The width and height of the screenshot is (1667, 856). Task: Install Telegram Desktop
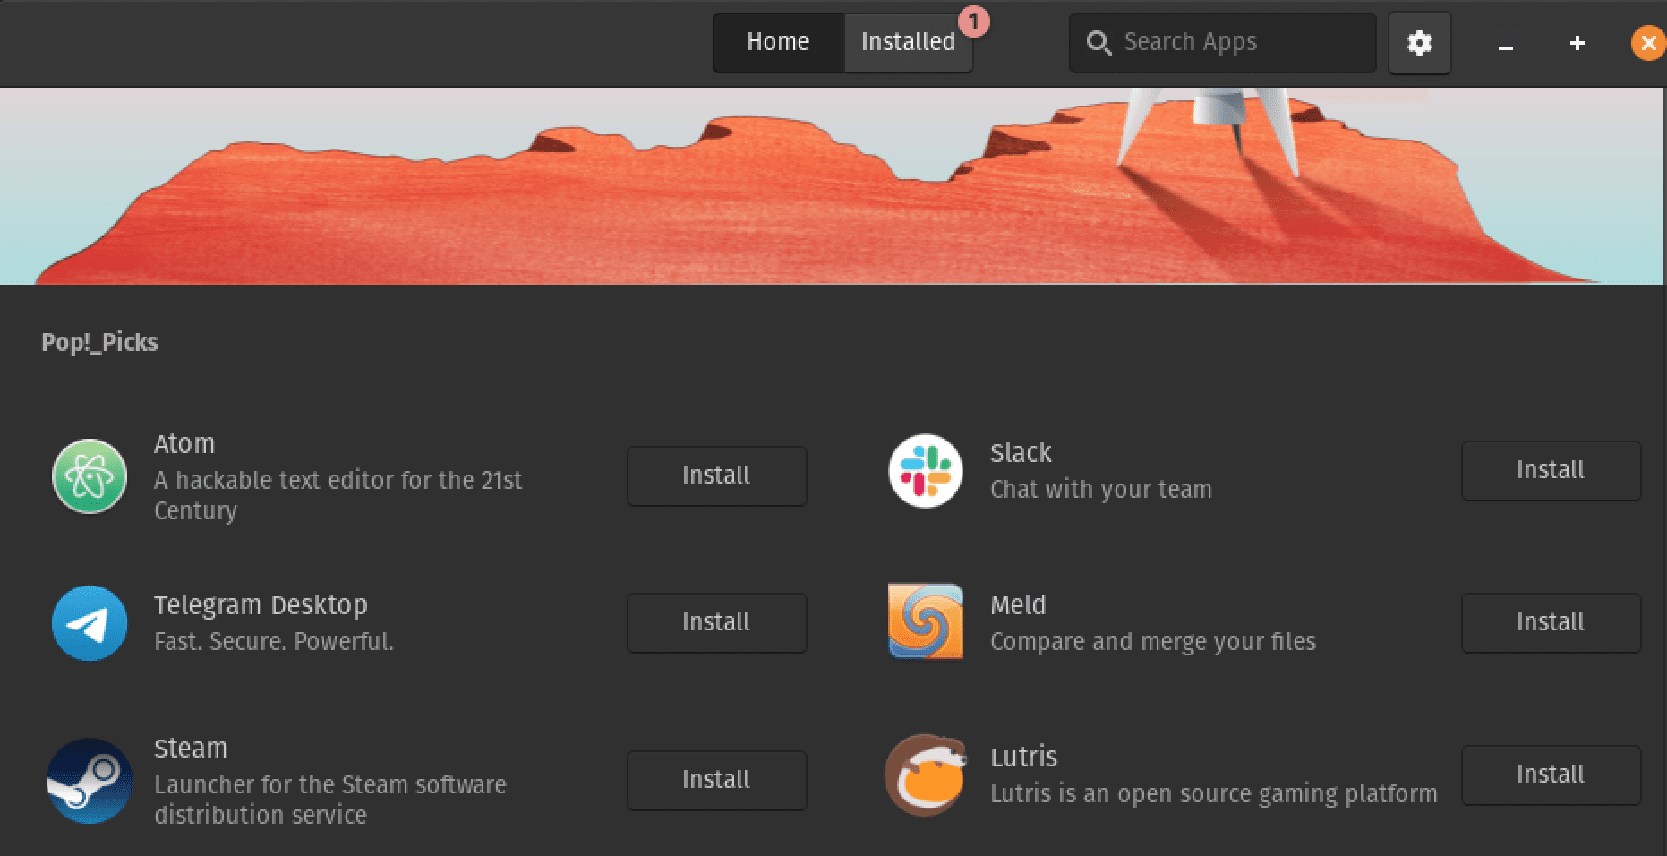pyautogui.click(x=716, y=622)
